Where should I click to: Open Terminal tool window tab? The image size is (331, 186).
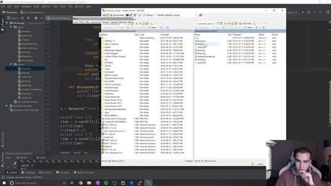pos(63,173)
